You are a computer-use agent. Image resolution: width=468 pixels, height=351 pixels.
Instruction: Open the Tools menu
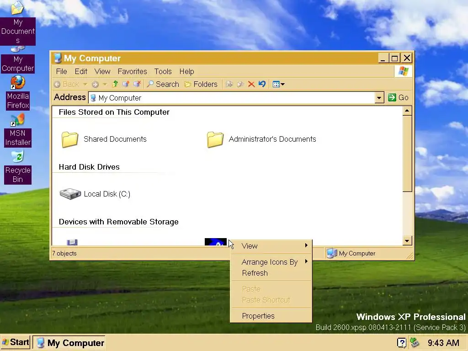pyautogui.click(x=163, y=72)
